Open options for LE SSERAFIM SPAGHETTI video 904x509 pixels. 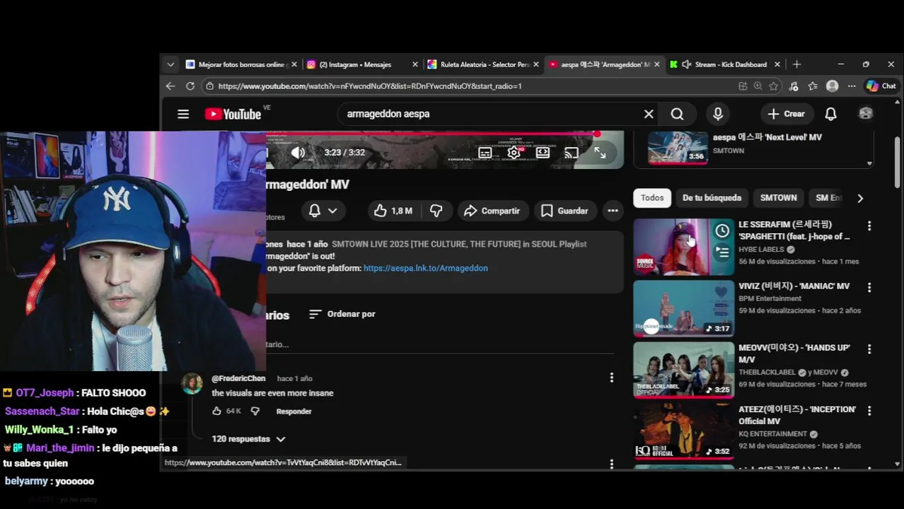click(x=869, y=226)
